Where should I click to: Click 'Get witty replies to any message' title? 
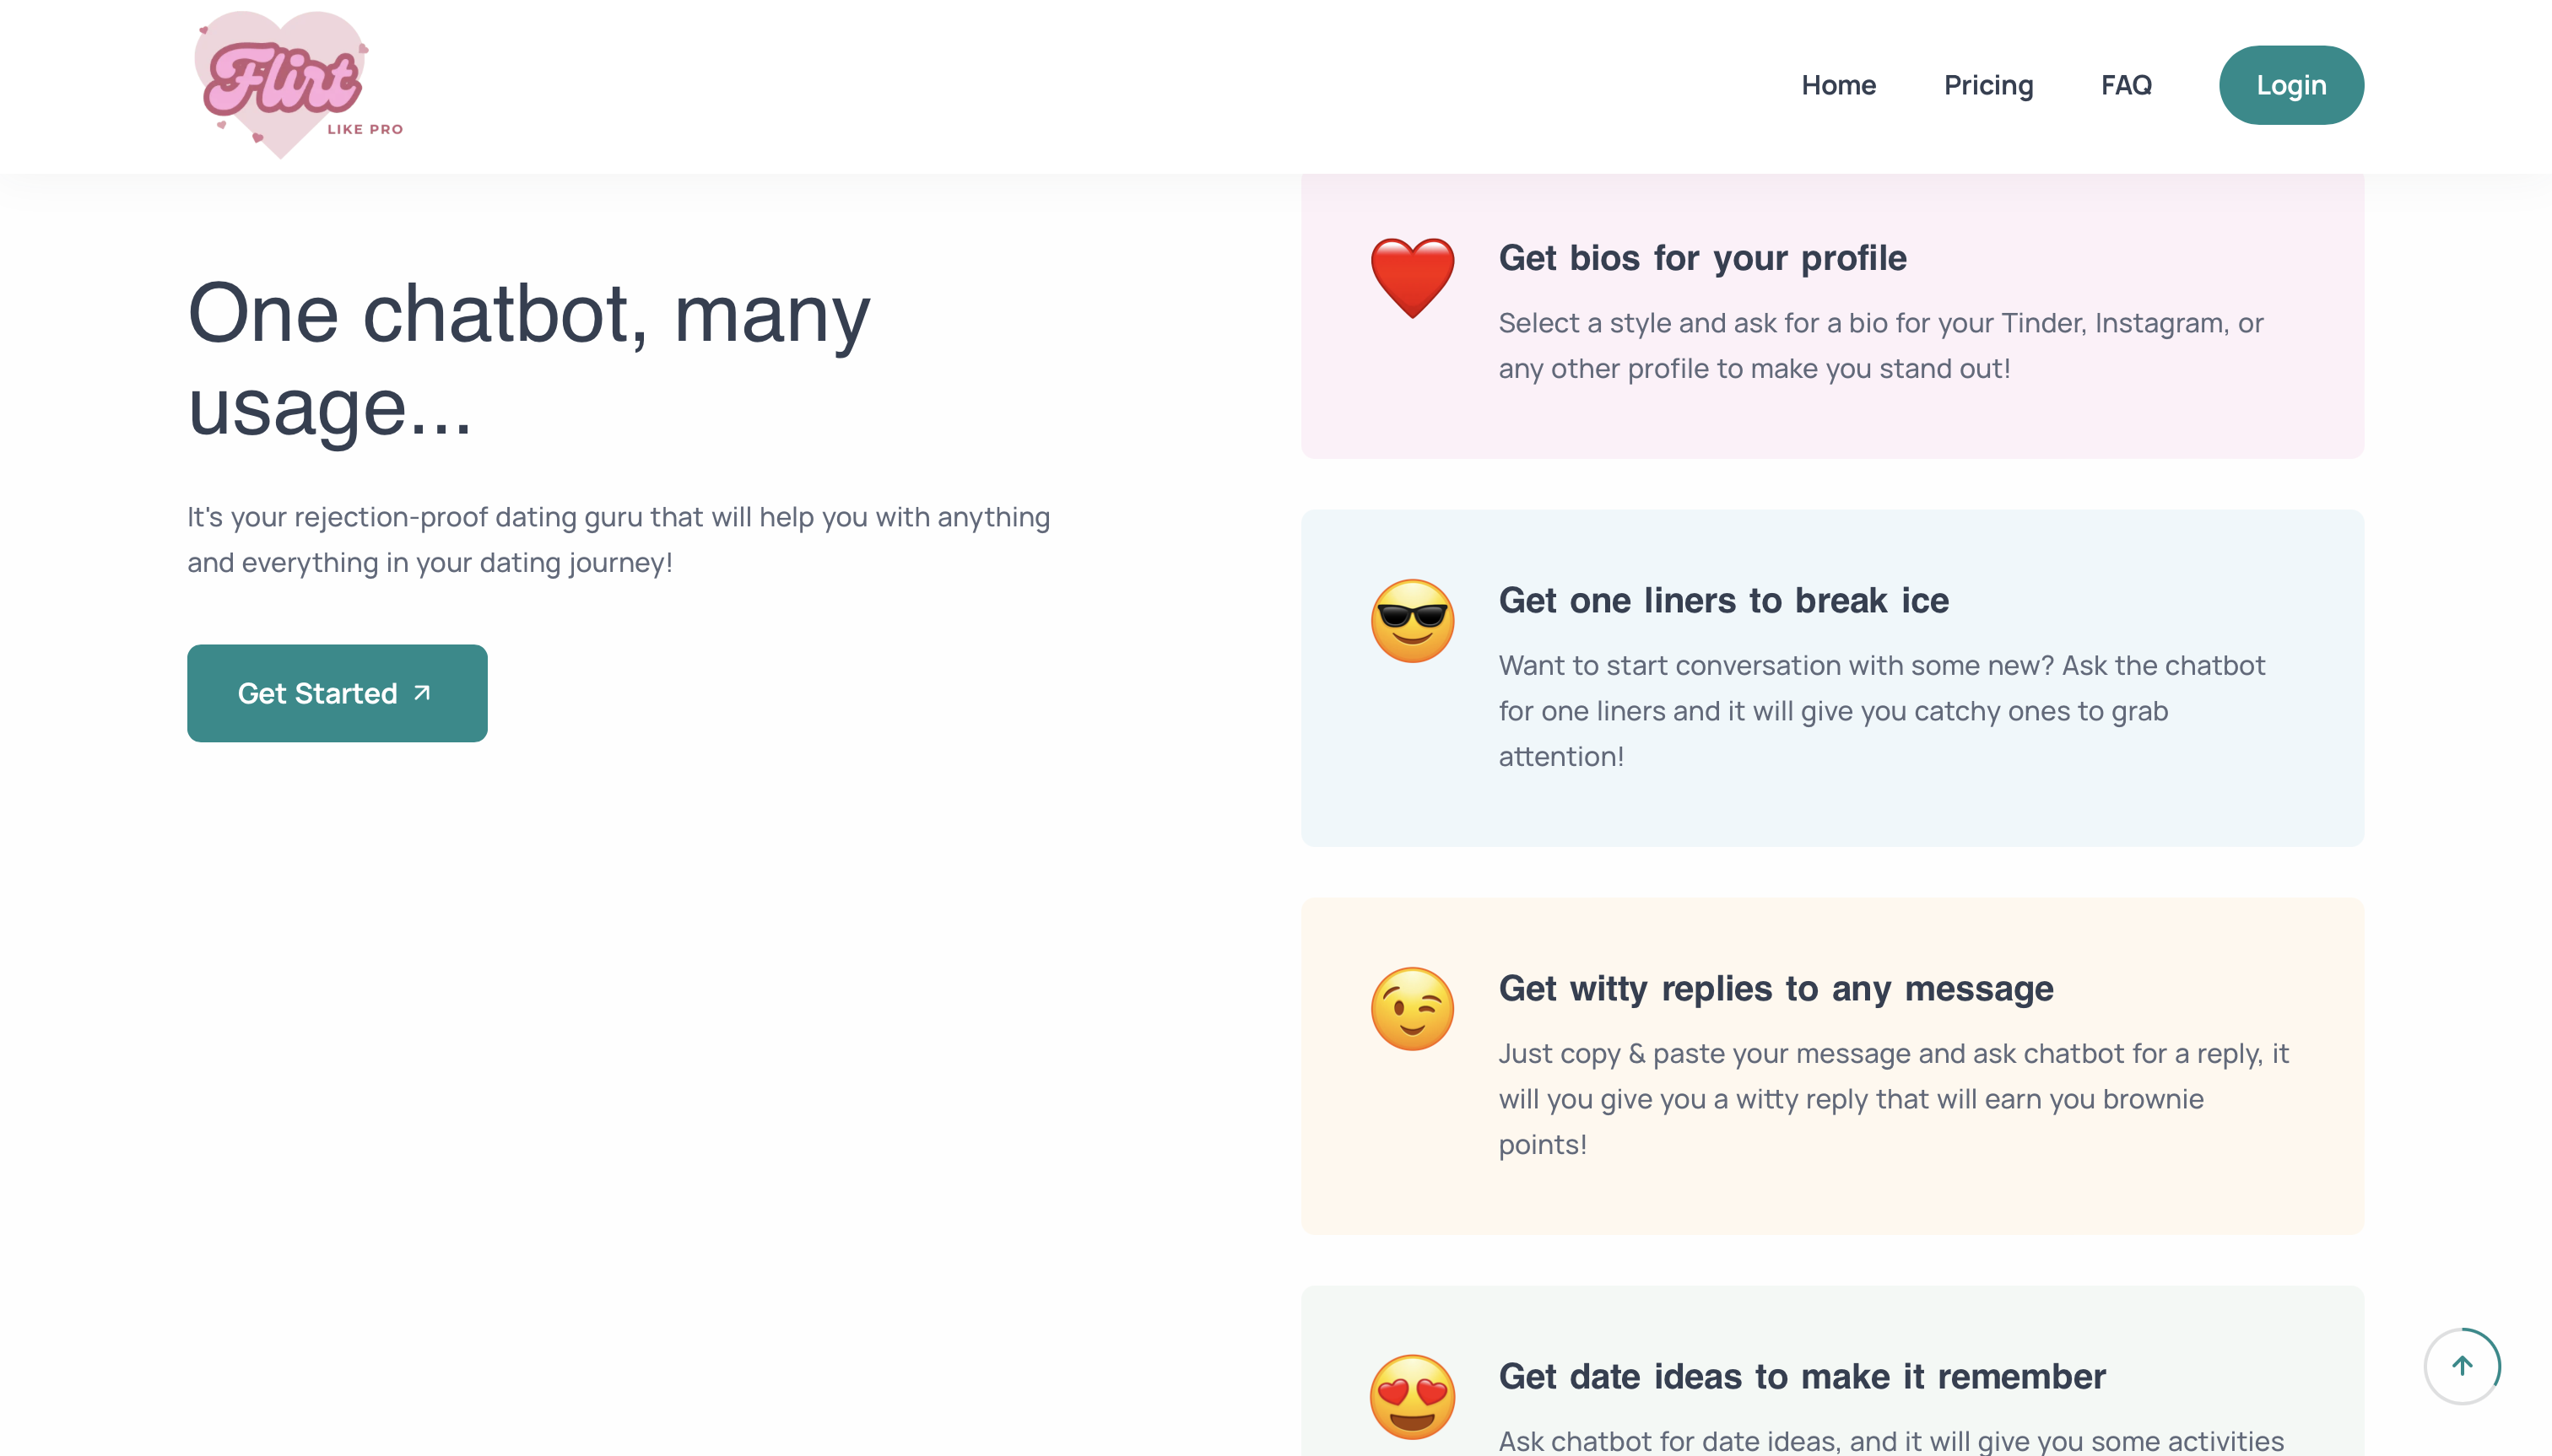[1775, 988]
